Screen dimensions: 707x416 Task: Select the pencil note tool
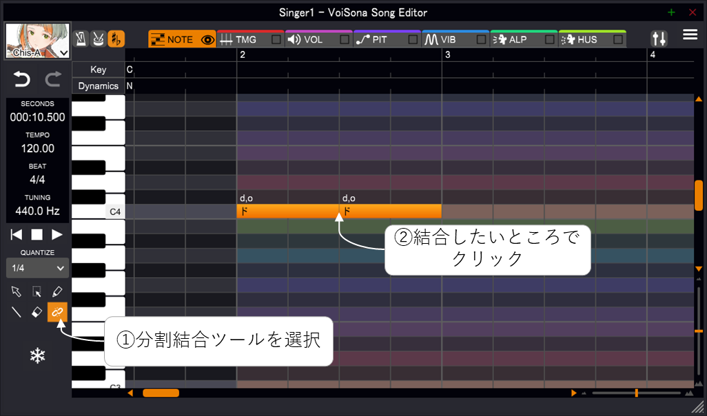57,291
